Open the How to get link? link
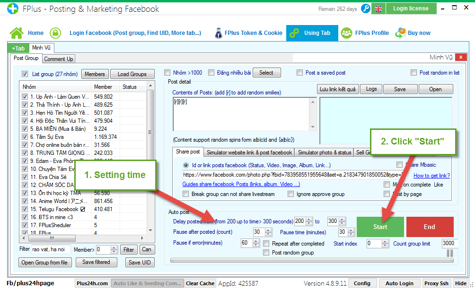The width and height of the screenshot is (475, 289). click(431, 176)
